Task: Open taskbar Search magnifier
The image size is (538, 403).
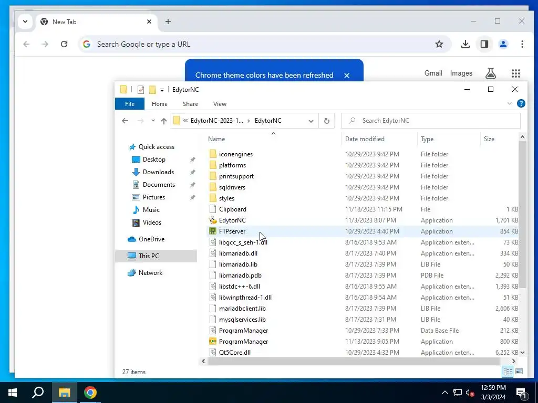Action: (38, 393)
